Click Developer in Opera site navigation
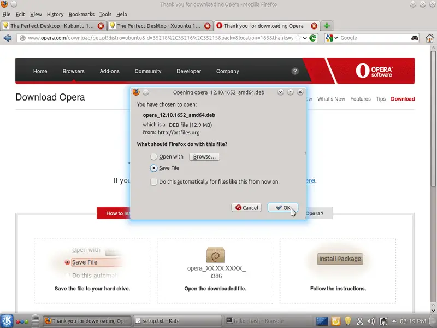The height and width of the screenshot is (328, 437). [x=188, y=71]
